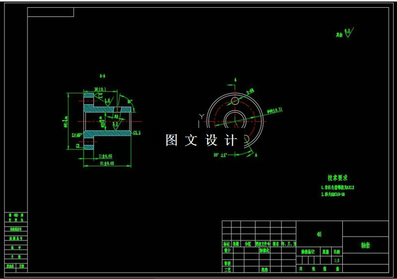Click the '签名' header cell
The height and width of the screenshot is (279, 397).
276,244
